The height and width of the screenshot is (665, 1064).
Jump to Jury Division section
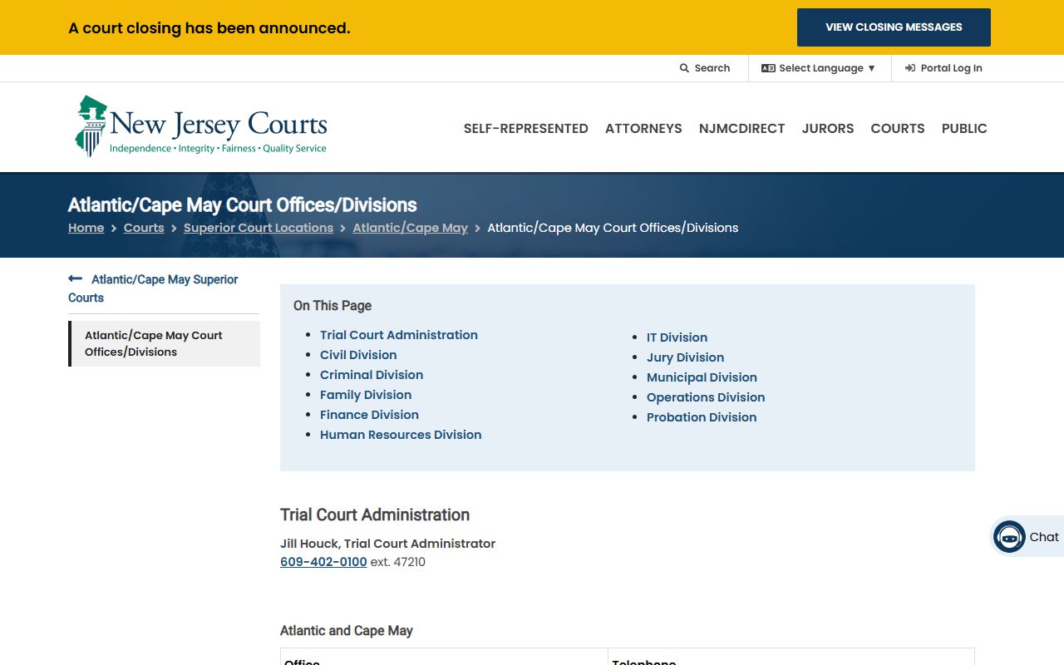[686, 357]
